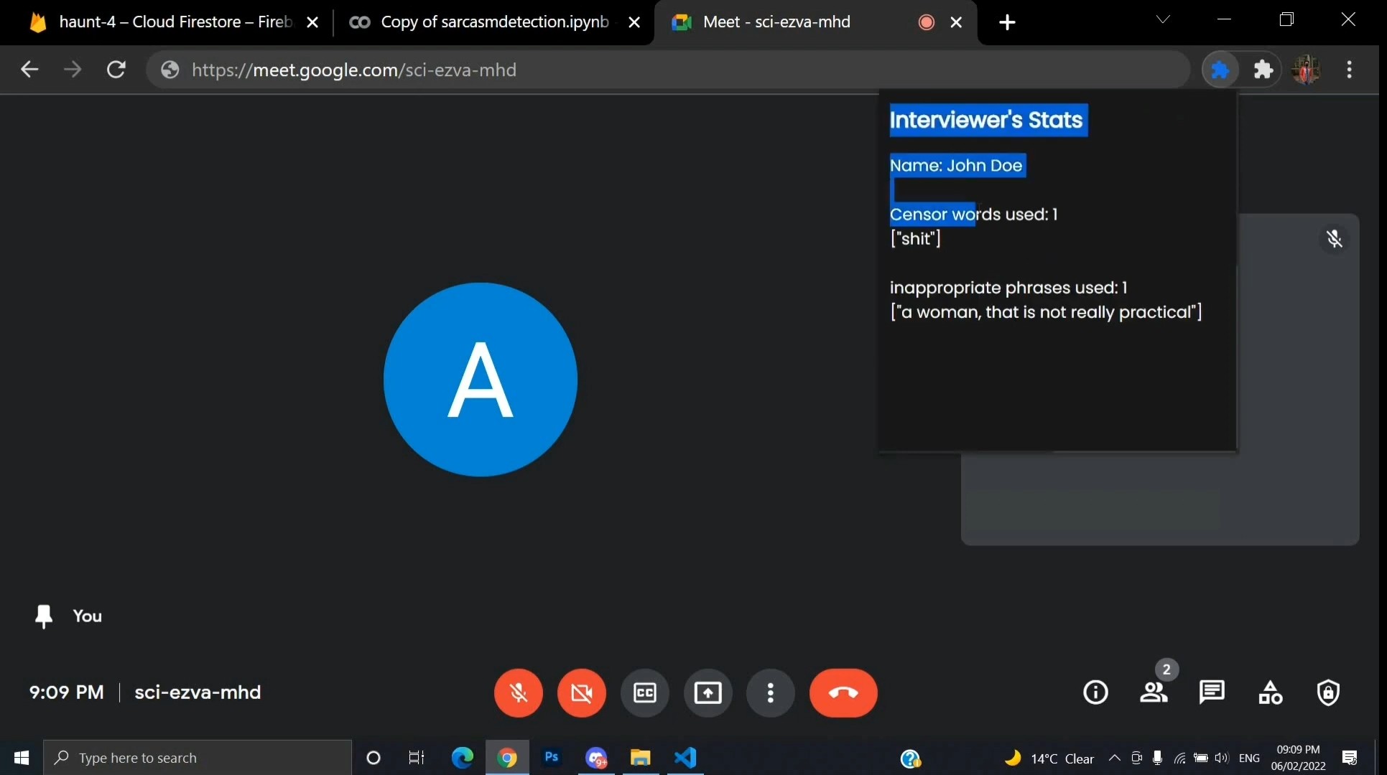Screen dimensions: 1387x775
Task: Unmute the microphone in Meet
Action: [518, 692]
